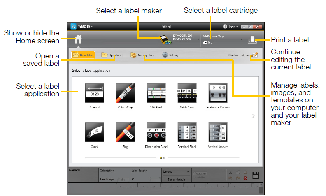
Task: Open the Help menu
Action: point(233,27)
